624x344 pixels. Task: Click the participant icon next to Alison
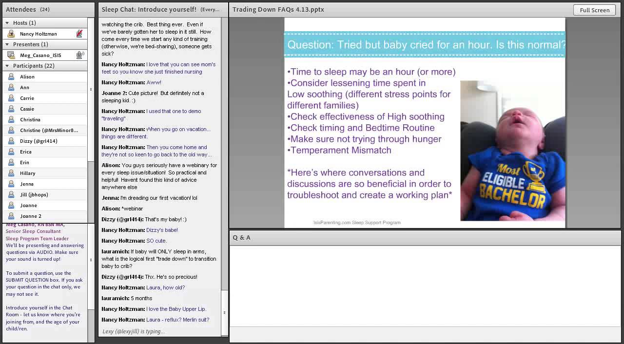click(11, 76)
